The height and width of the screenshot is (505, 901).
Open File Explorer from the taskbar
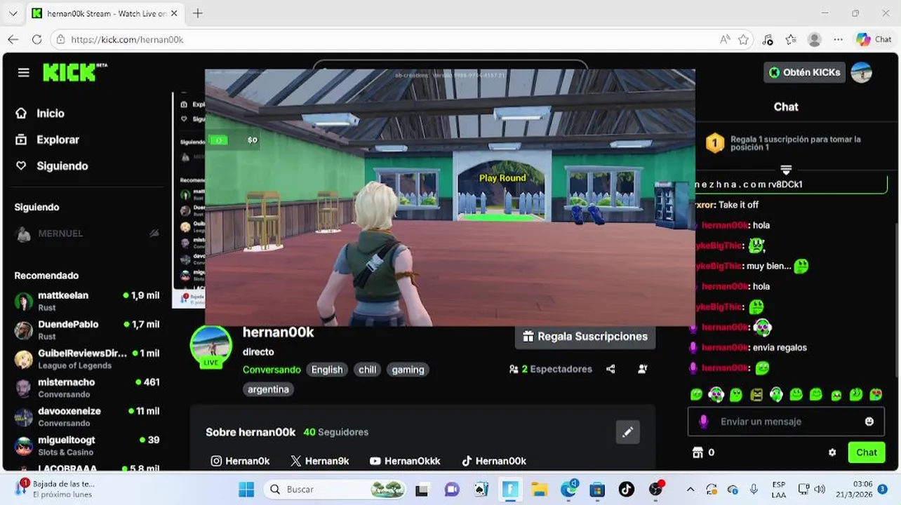coord(539,489)
